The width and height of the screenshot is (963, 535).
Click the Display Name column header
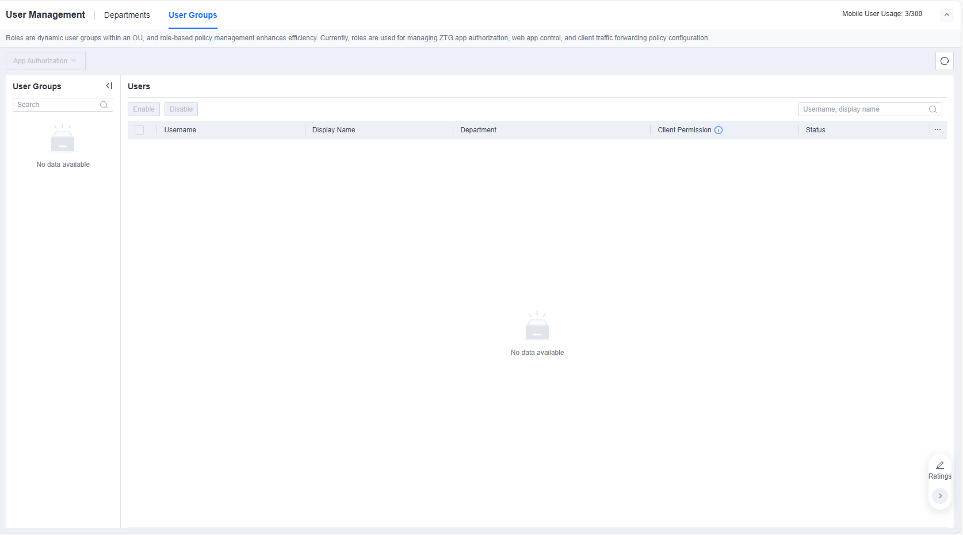pyautogui.click(x=334, y=130)
